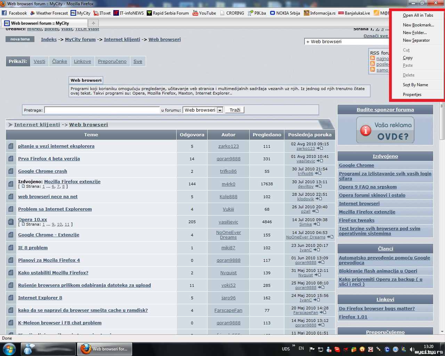Open the NOKIA Srbija bookmark

click(x=285, y=13)
